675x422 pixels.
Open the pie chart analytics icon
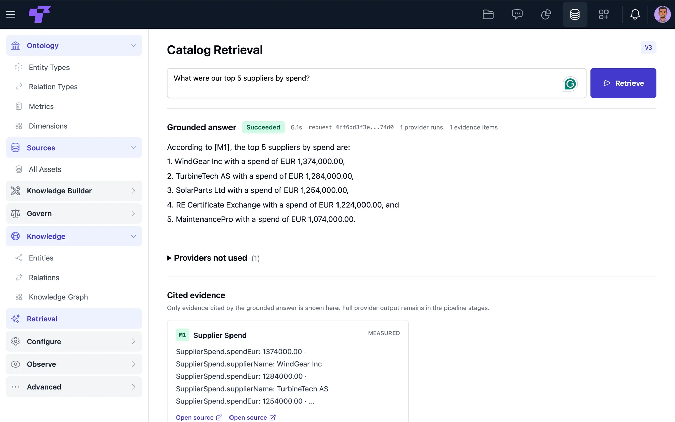tap(546, 15)
